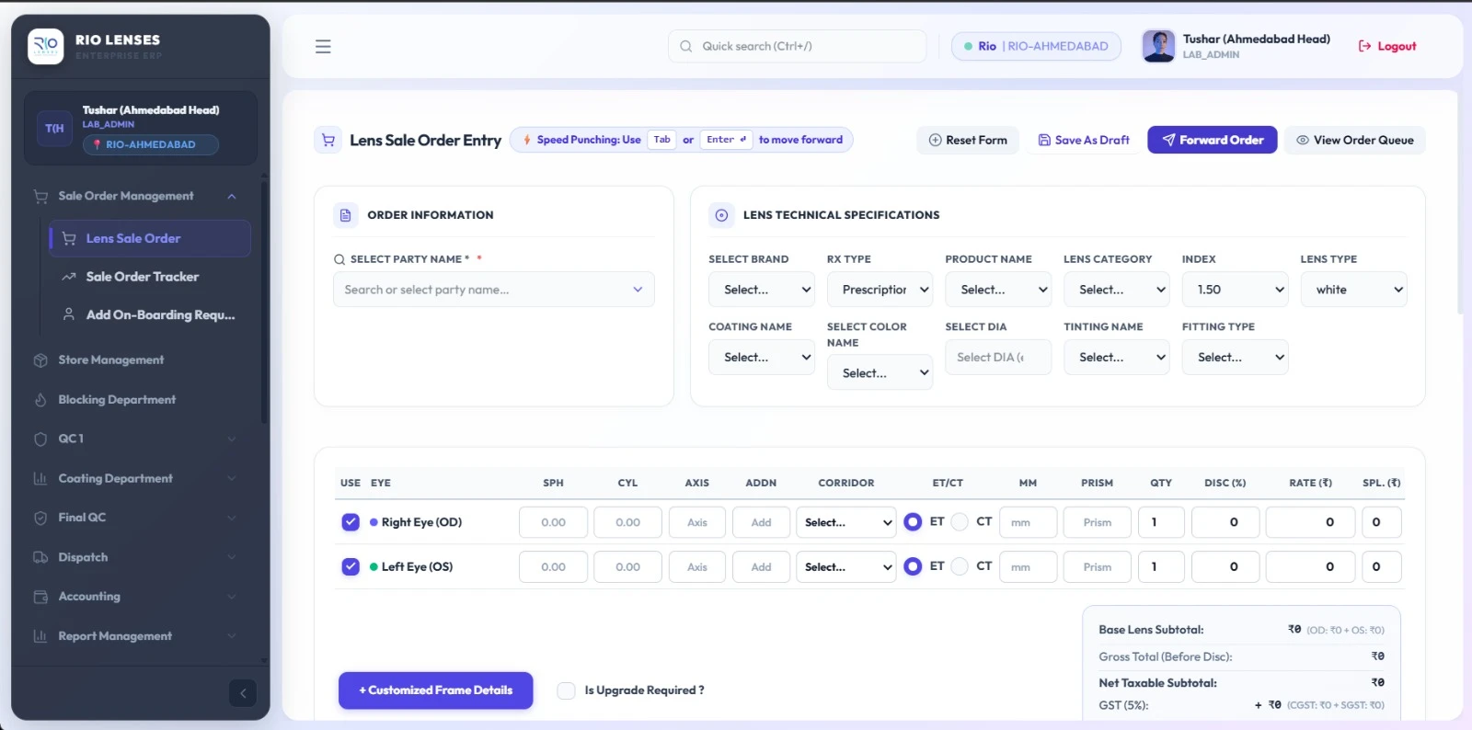Click the Logout link
Screen dimensions: 1472x730
[1387, 46]
